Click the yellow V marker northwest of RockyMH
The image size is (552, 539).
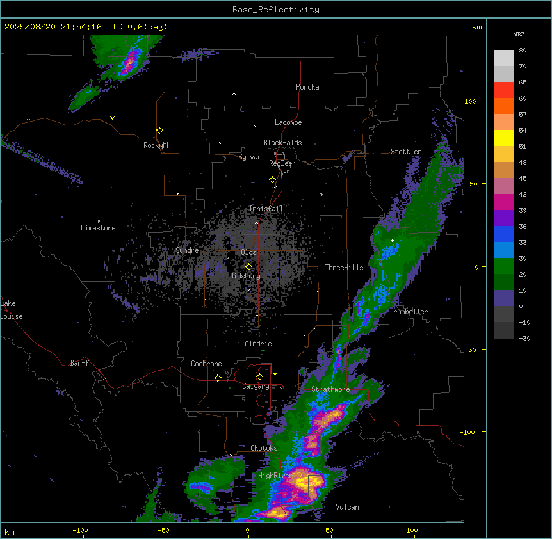point(112,118)
